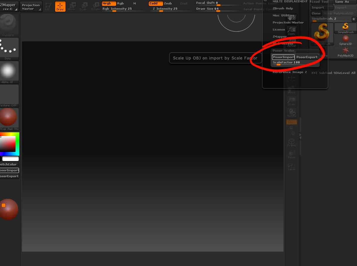Click SwitchColor on the left shelf
The image size is (357, 266).
coord(9,165)
